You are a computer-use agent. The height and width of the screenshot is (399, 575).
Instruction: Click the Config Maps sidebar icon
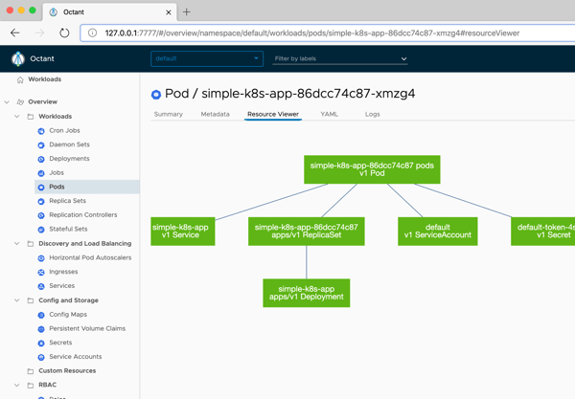[x=41, y=315]
